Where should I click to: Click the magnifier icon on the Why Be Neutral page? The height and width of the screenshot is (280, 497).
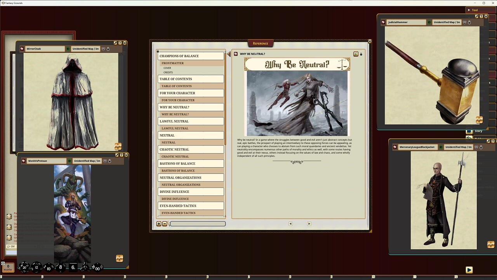[356, 54]
